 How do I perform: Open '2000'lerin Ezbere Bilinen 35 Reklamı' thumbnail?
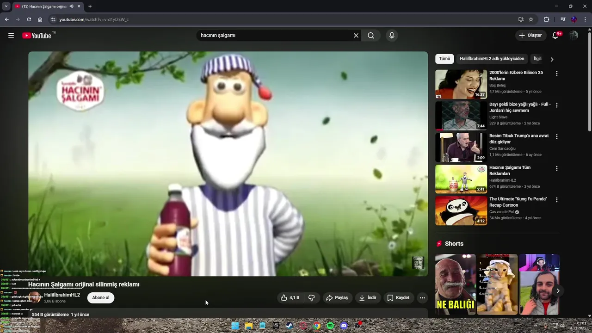point(461,84)
